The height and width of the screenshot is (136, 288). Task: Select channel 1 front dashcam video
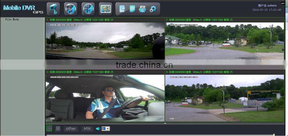click(105, 41)
